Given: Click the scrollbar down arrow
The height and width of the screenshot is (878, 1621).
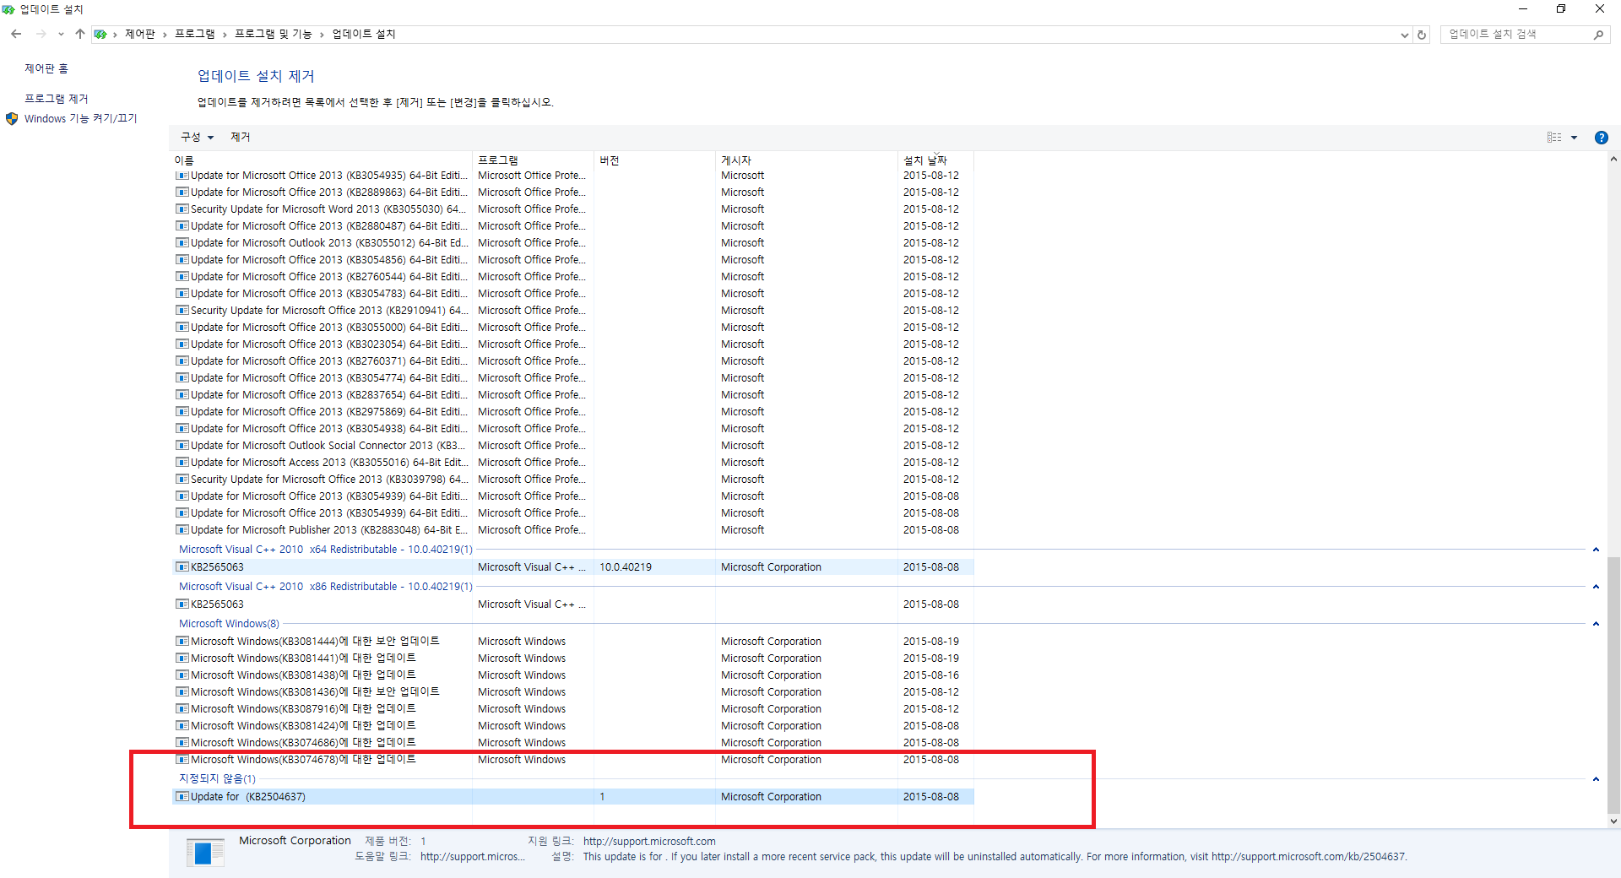Looking at the screenshot, I should 1613,821.
